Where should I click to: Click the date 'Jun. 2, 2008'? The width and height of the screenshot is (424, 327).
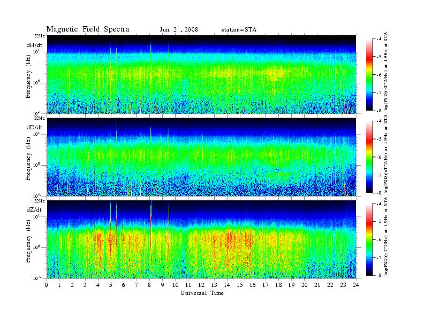click(x=179, y=30)
